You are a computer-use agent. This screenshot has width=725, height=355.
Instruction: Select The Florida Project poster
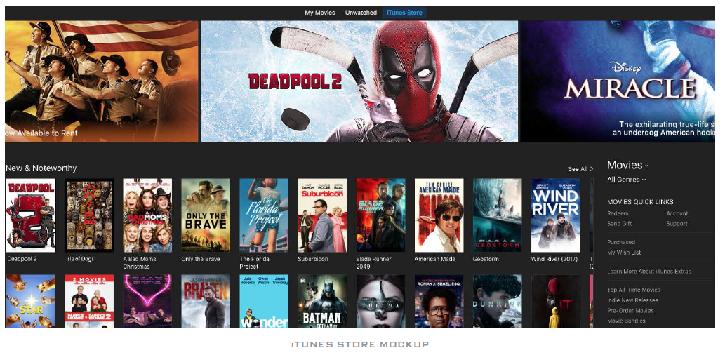(264, 215)
